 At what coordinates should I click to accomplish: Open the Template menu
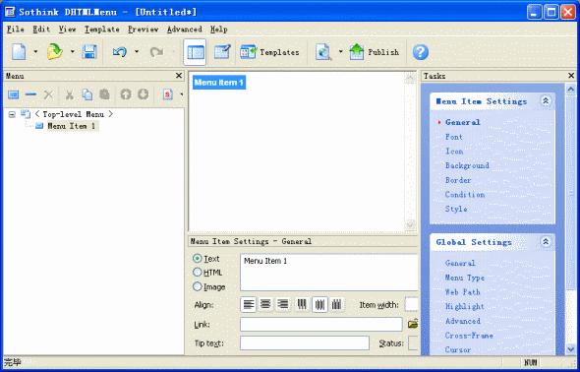(x=101, y=30)
